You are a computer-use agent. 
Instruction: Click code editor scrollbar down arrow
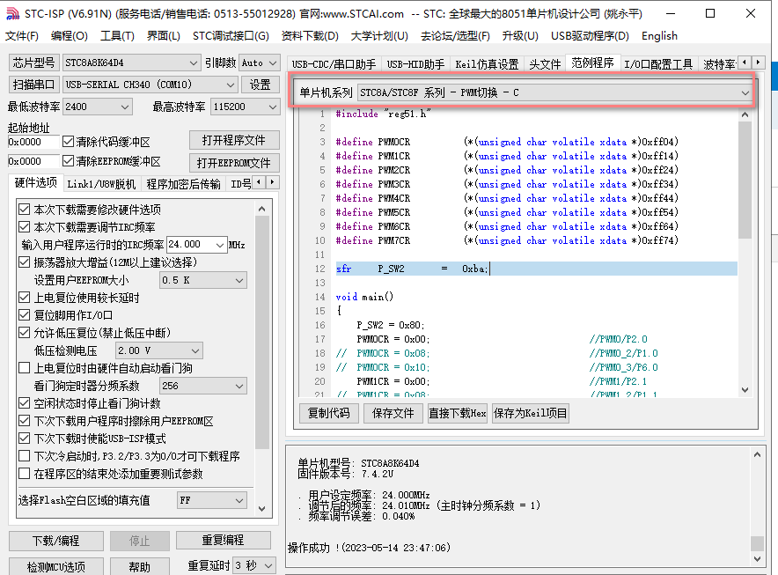745,390
